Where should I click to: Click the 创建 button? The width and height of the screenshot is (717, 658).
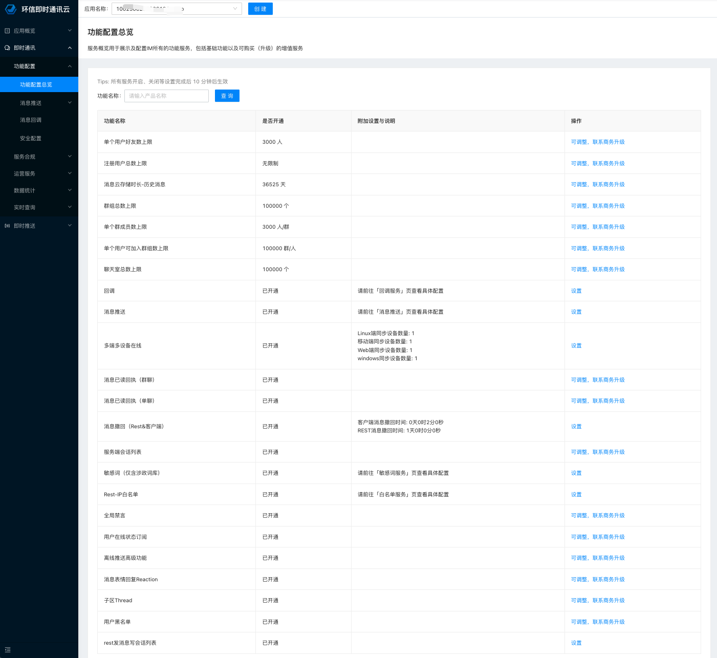(x=260, y=9)
